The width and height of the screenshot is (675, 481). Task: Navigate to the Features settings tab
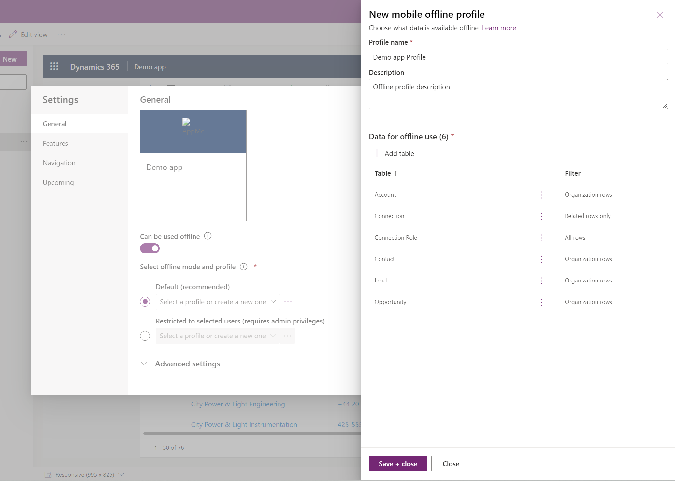(x=55, y=143)
